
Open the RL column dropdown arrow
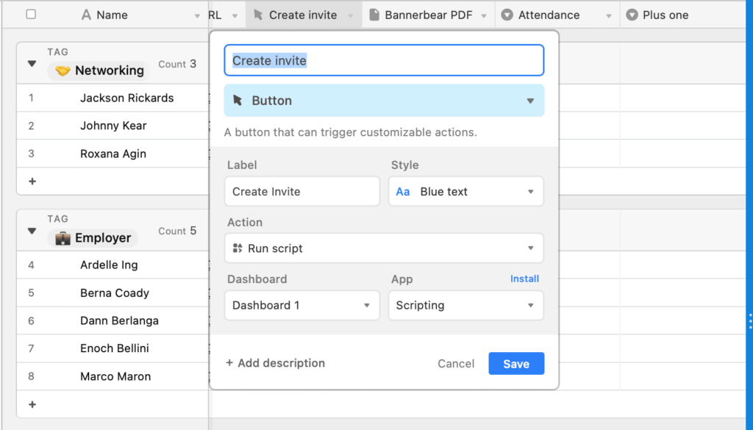(x=235, y=16)
